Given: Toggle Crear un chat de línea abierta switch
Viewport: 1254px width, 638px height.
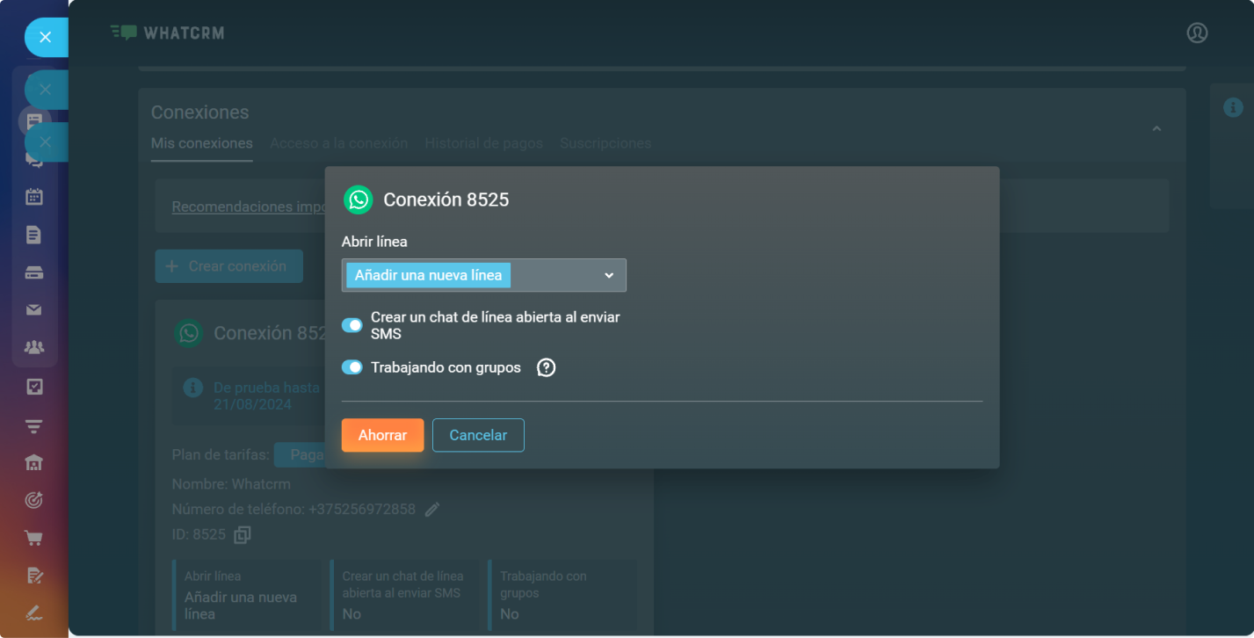Looking at the screenshot, I should click(x=352, y=325).
